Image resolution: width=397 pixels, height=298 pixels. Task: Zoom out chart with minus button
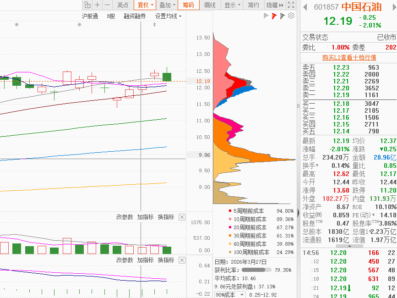pos(107,5)
